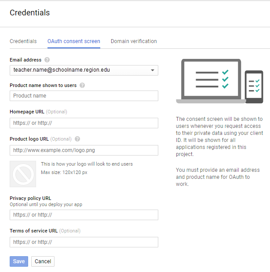This screenshot has width=270, height=272.
Task: Click the Privacy policy URL label
Action: click(x=33, y=198)
